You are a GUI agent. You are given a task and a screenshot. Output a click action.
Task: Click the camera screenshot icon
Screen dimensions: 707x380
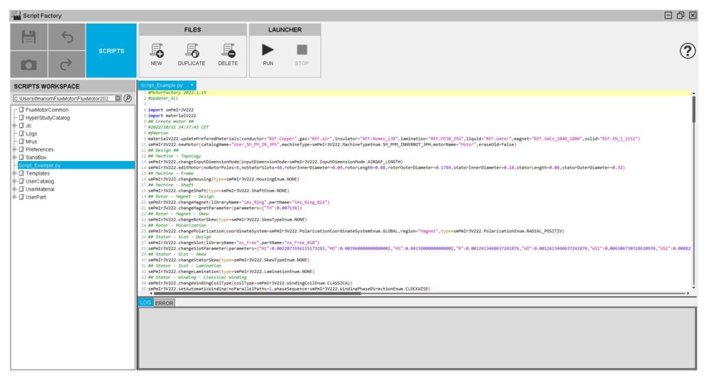click(28, 64)
